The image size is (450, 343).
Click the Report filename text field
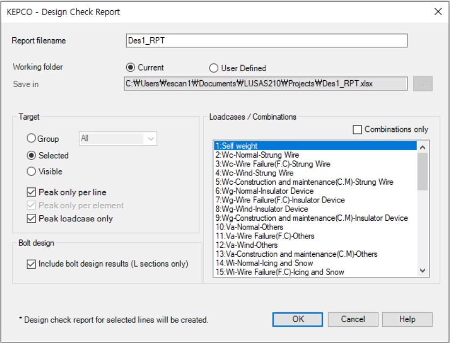(266, 41)
